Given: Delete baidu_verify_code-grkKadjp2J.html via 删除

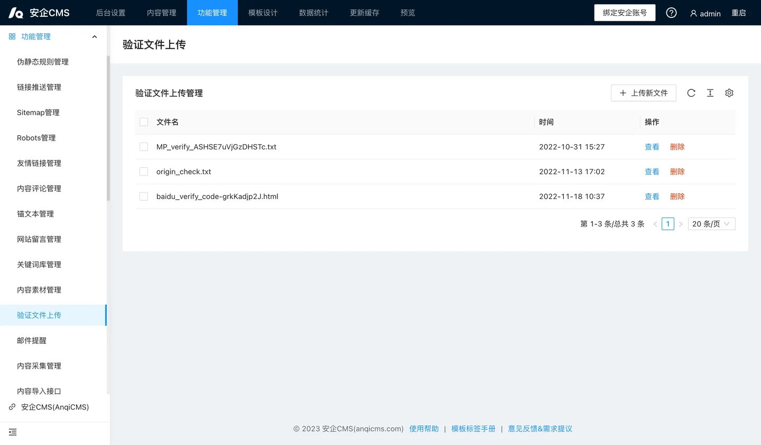Looking at the screenshot, I should click(x=678, y=196).
